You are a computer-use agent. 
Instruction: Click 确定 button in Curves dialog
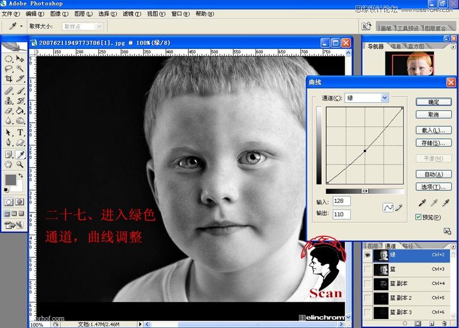point(433,102)
